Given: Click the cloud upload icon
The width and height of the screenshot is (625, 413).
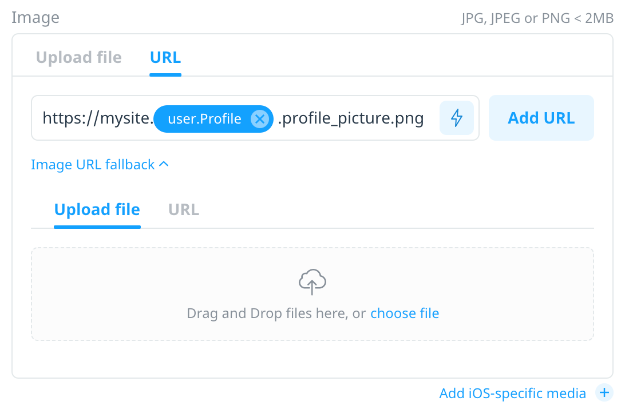Looking at the screenshot, I should (x=312, y=281).
